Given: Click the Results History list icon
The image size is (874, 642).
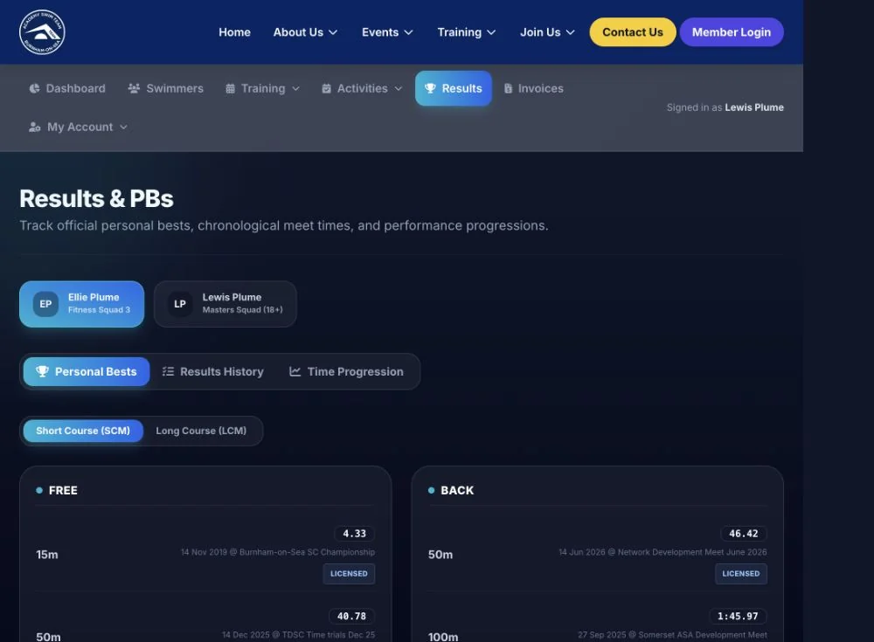Looking at the screenshot, I should [x=168, y=371].
